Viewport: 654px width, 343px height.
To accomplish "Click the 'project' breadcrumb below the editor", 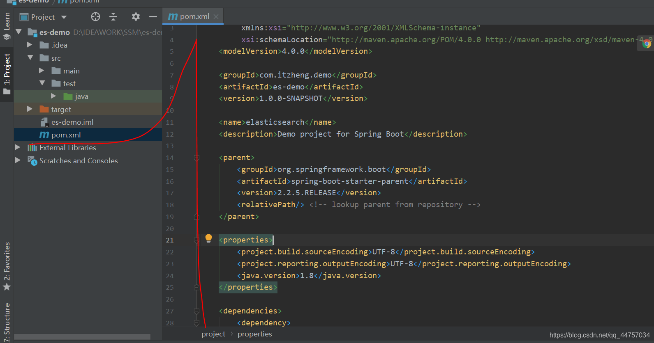I will (213, 334).
